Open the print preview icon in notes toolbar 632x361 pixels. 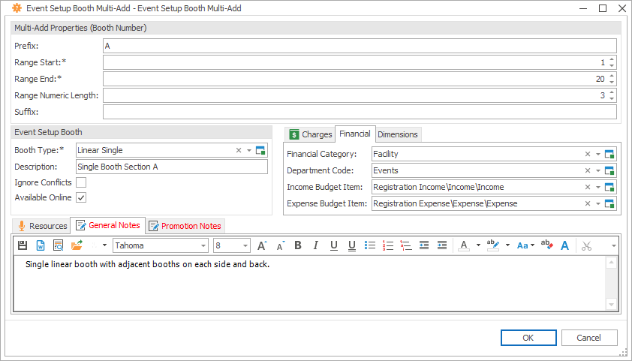coord(58,245)
